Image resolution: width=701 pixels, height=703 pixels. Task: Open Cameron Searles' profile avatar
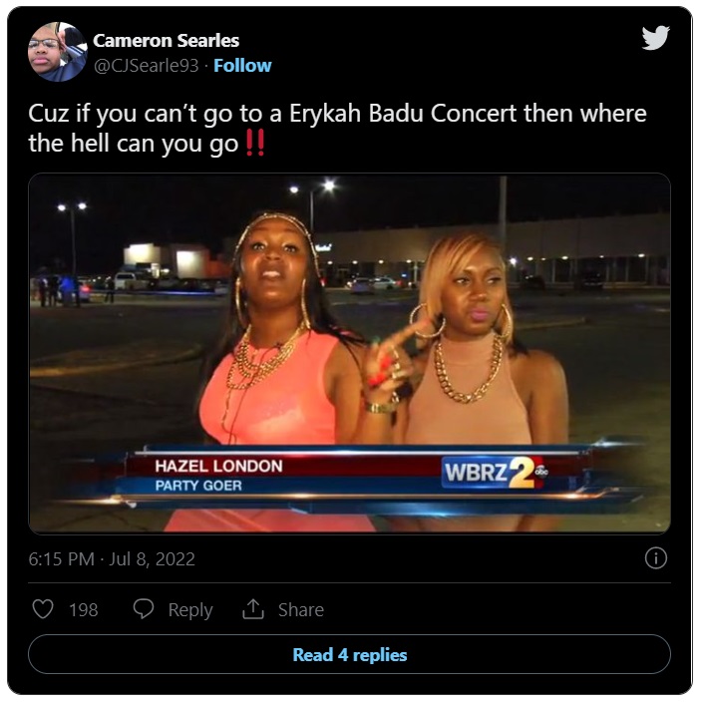point(58,52)
